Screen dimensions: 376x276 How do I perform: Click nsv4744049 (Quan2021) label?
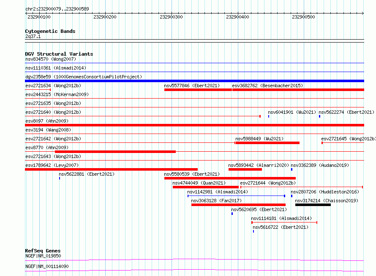199,183
